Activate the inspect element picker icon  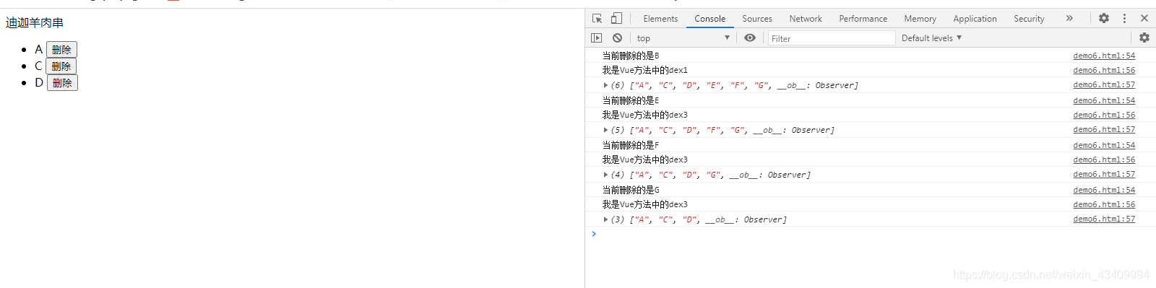pyautogui.click(x=597, y=18)
